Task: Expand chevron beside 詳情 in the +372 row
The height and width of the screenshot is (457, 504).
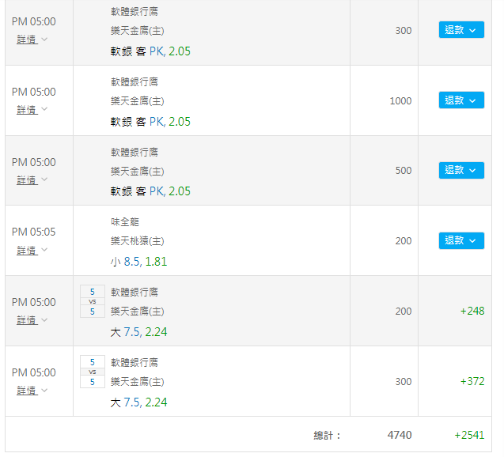Action: point(44,390)
